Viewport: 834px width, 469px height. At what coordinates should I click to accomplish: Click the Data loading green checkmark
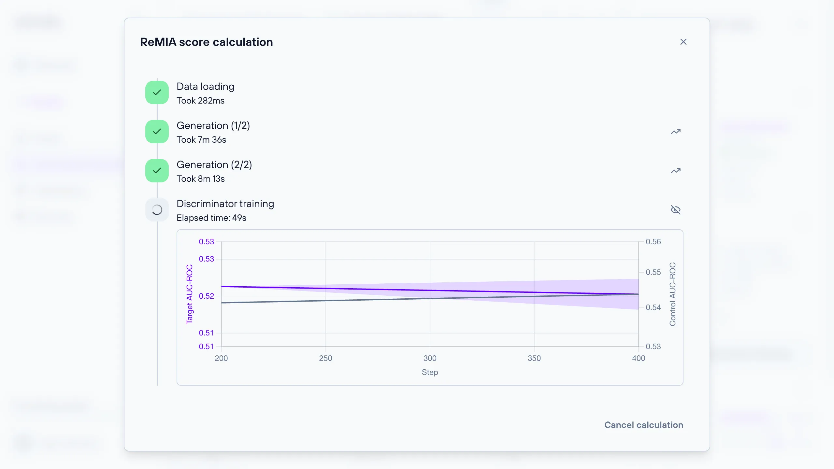pyautogui.click(x=157, y=92)
